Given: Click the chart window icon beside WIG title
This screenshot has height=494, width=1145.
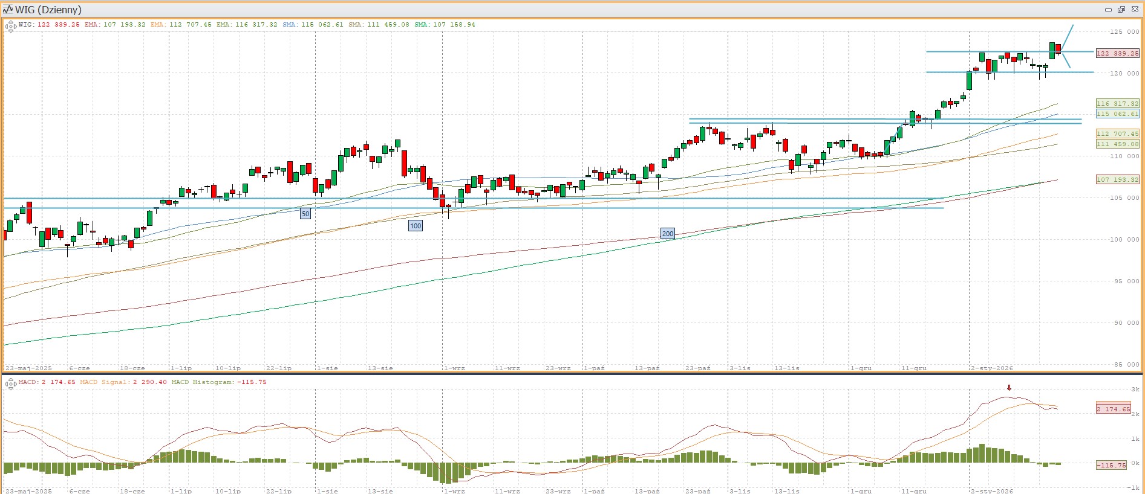Looking at the screenshot, I should coord(8,10).
